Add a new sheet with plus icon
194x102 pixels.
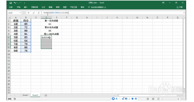pos(46,95)
